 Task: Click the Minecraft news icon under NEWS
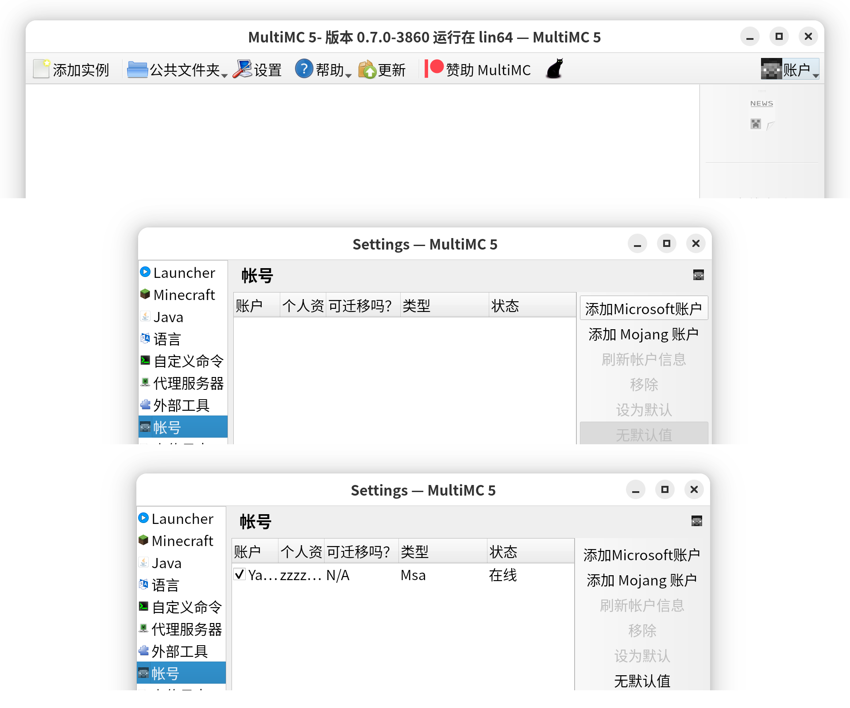point(756,124)
